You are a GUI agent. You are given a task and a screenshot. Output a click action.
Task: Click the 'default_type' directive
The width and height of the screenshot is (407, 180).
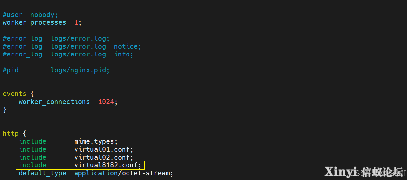coord(42,173)
